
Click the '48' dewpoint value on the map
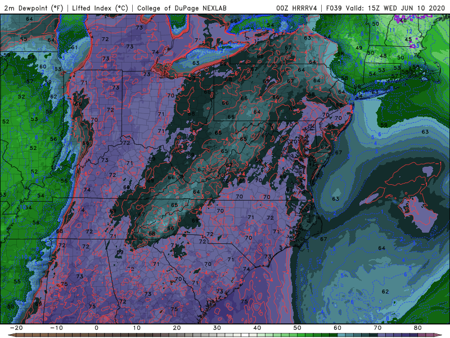383,56
